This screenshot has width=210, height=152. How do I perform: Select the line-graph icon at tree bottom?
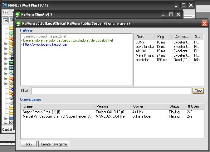tap(11, 123)
